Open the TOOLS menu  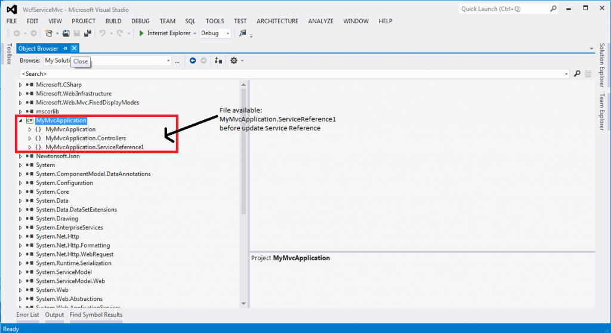coord(215,21)
